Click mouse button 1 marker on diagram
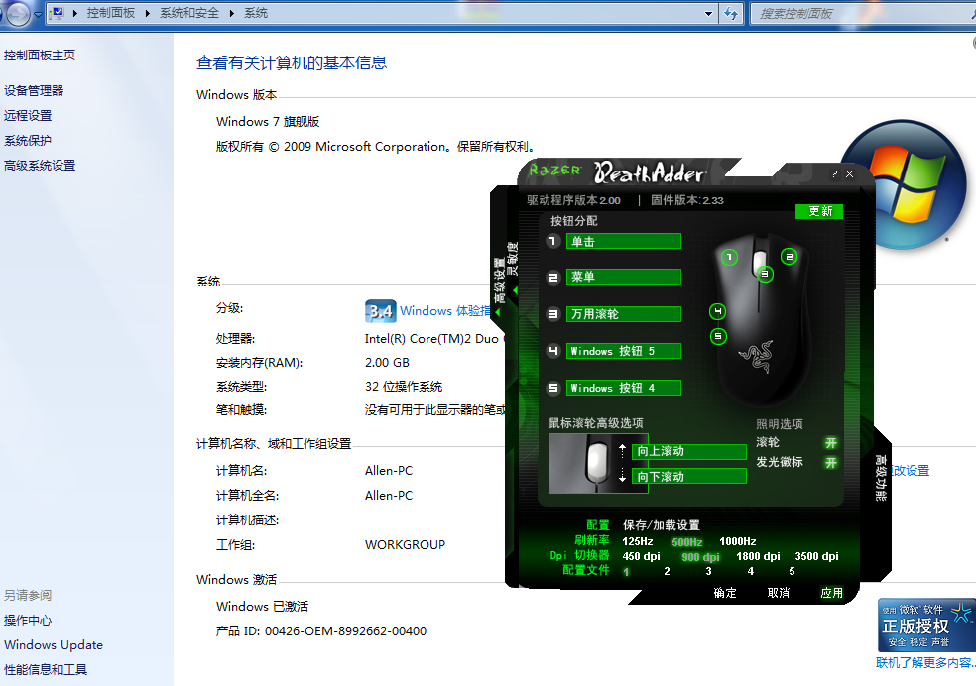The image size is (976, 686). click(729, 257)
